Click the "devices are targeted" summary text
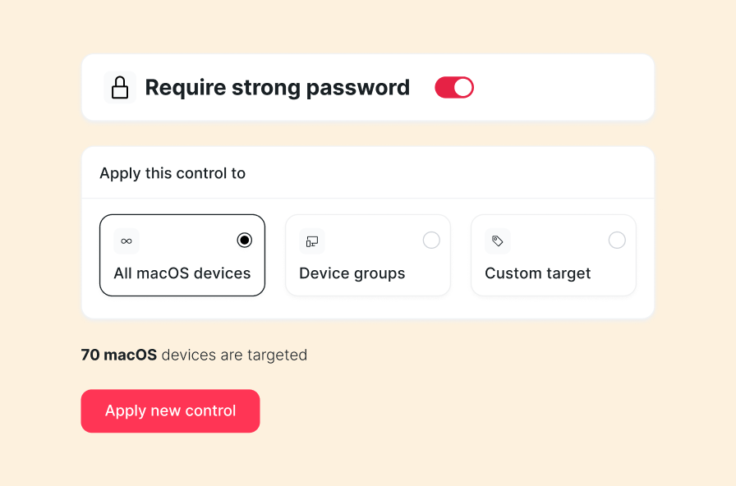This screenshot has height=486, width=736. tap(234, 355)
